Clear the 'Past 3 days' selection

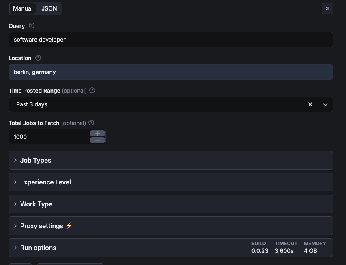tap(310, 104)
